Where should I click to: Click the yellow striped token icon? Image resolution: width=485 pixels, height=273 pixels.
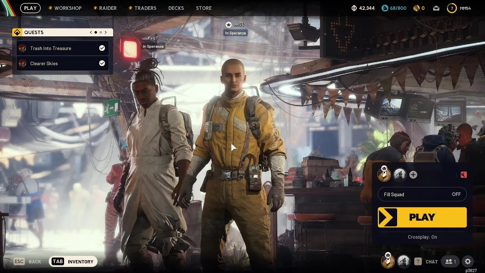[x=416, y=8]
